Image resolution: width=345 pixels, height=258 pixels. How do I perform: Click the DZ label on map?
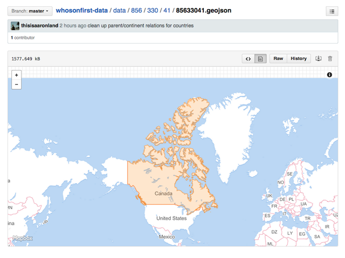(274, 232)
